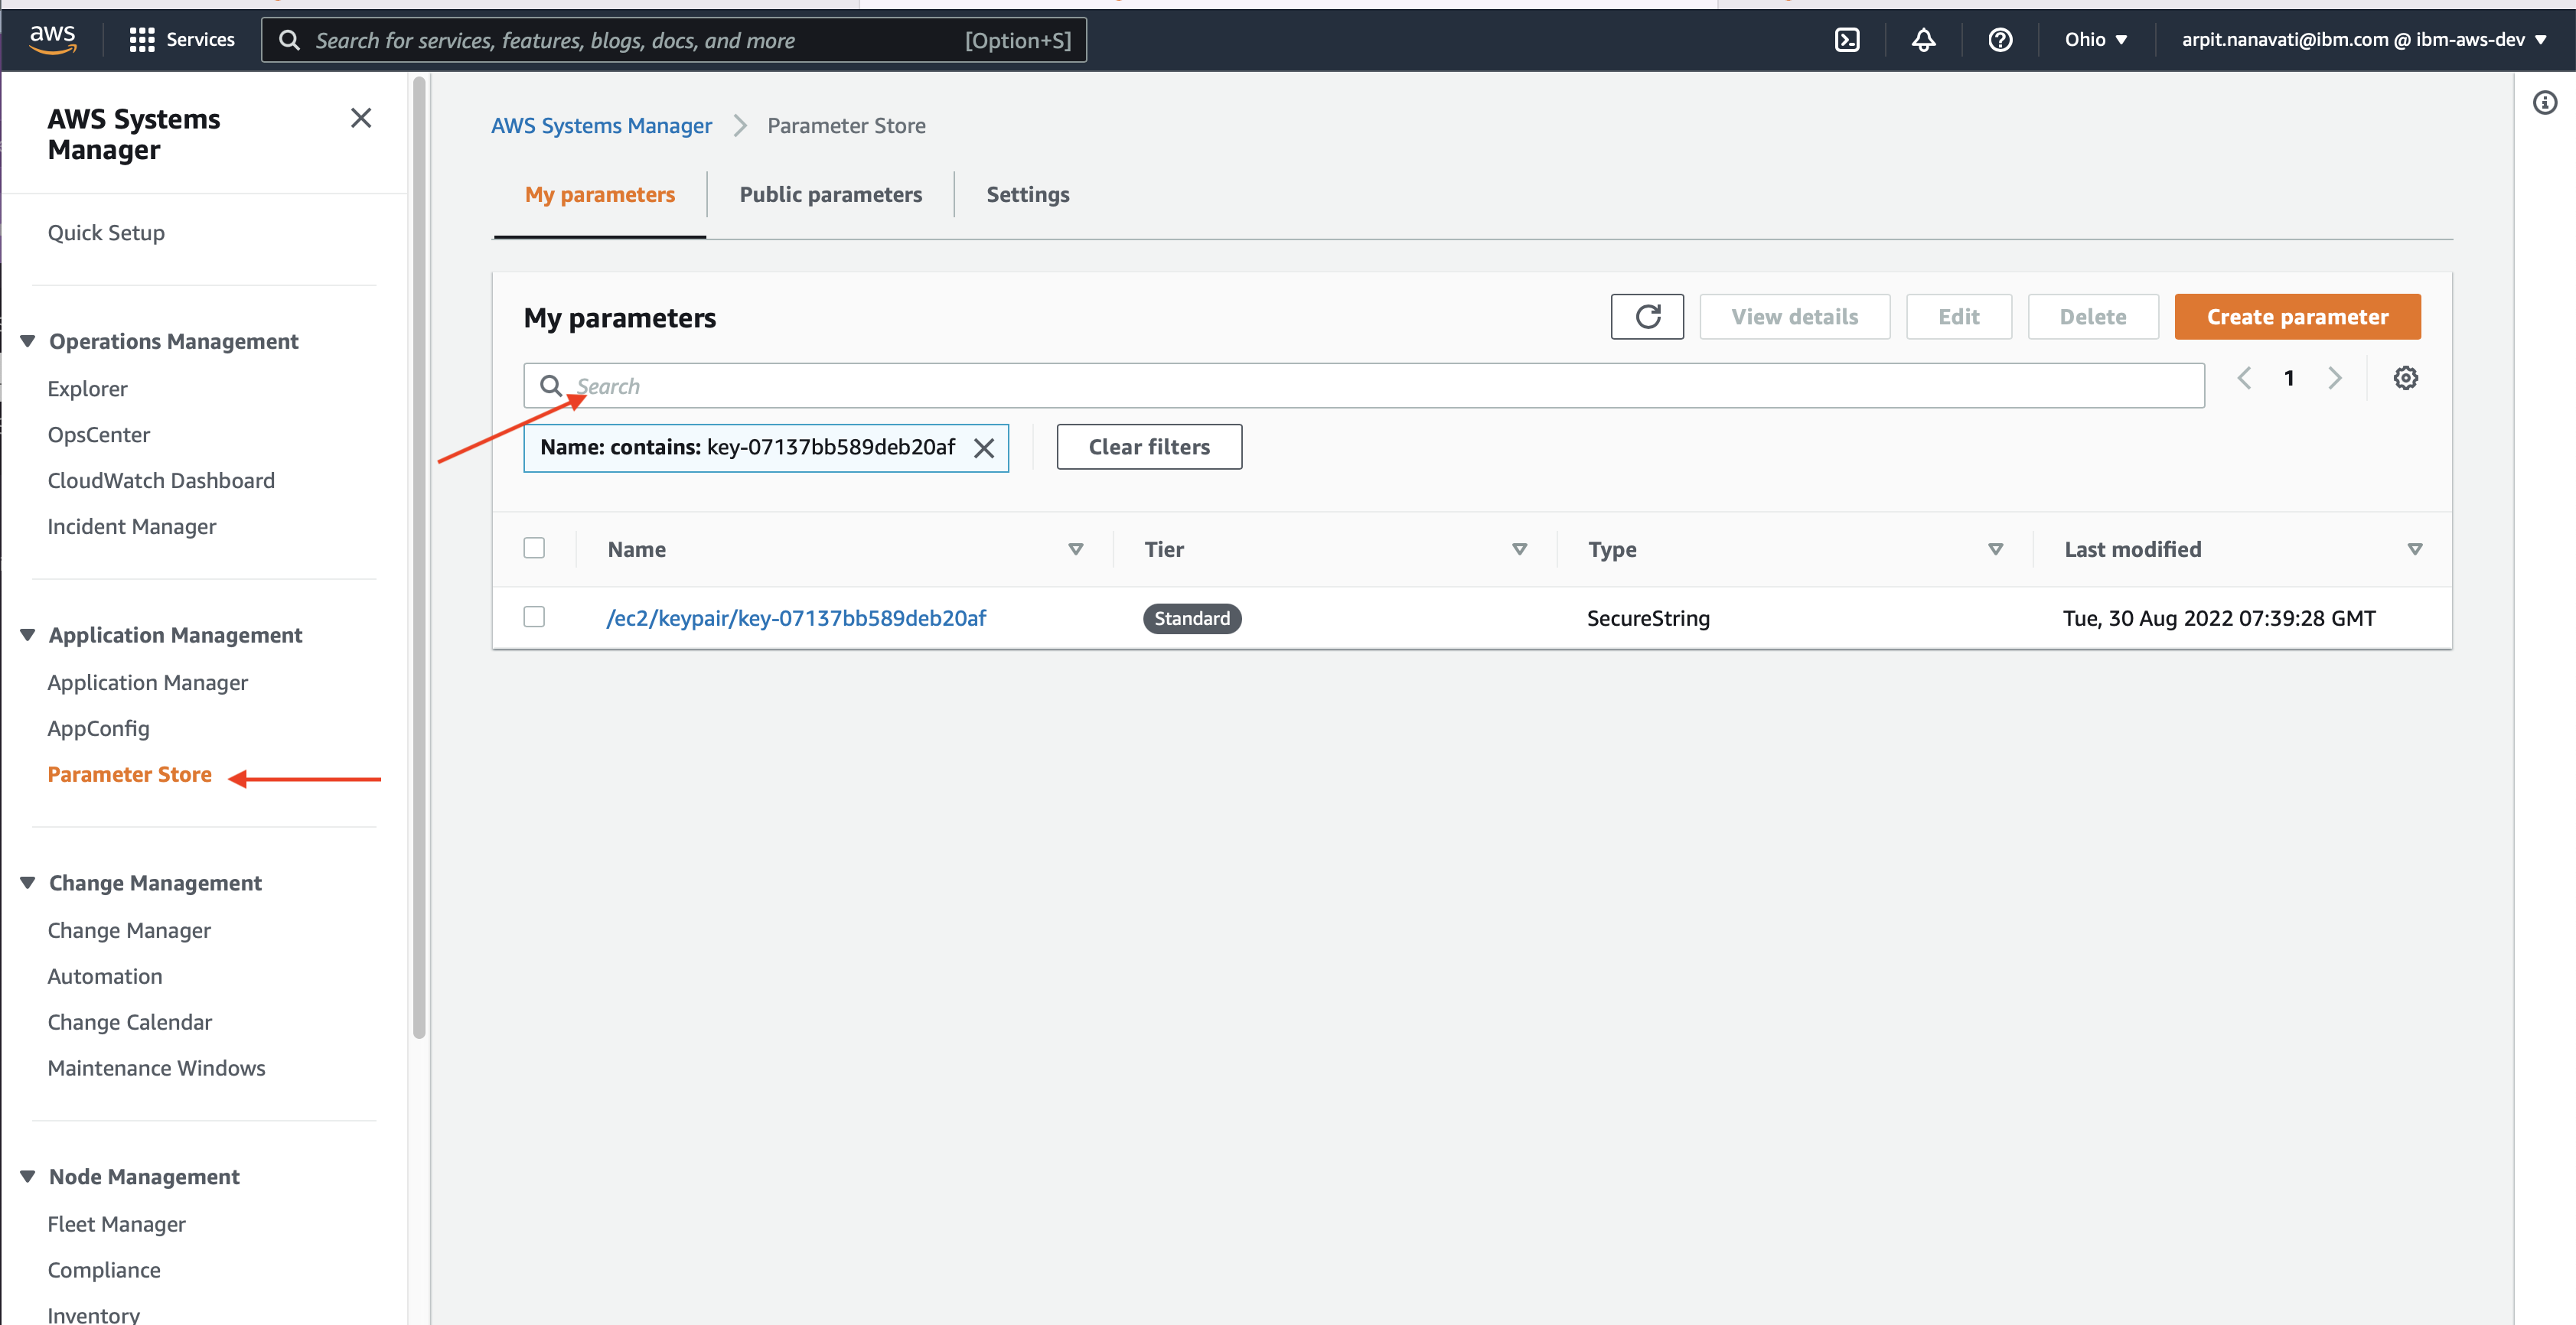
Task: Open Change Calendar in the sidebar
Action: point(130,1022)
